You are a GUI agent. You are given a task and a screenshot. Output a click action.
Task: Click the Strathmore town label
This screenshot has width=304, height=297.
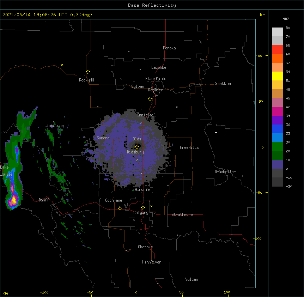point(182,214)
